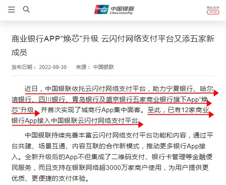Viewport: 226px width, 185px height.
Task: Click the IPv6 support badge
Action: (213, 12)
